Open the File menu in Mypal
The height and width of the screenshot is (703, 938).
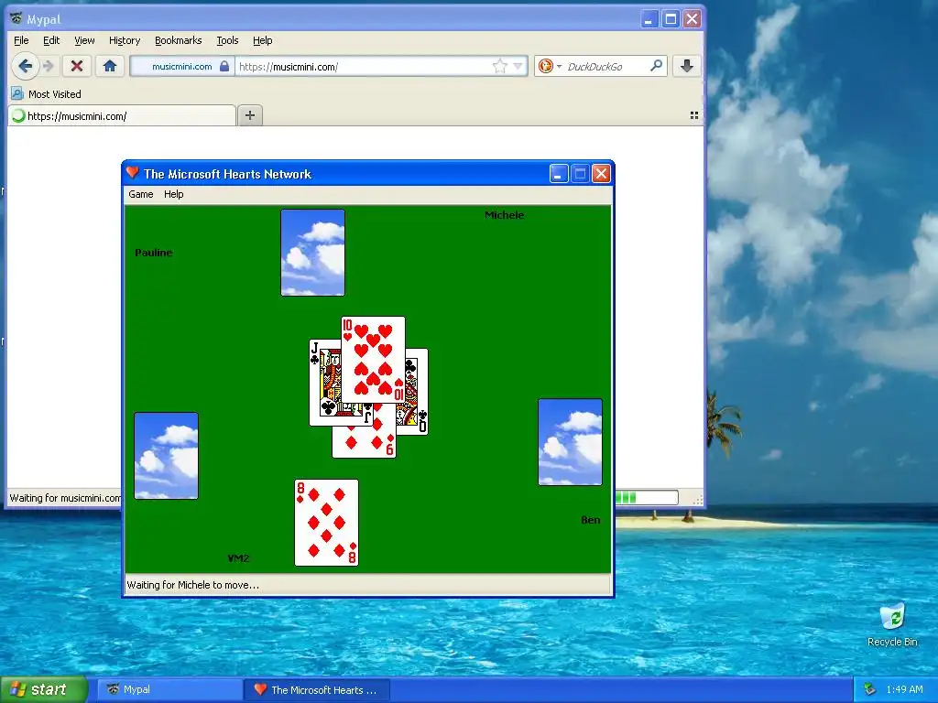[21, 40]
